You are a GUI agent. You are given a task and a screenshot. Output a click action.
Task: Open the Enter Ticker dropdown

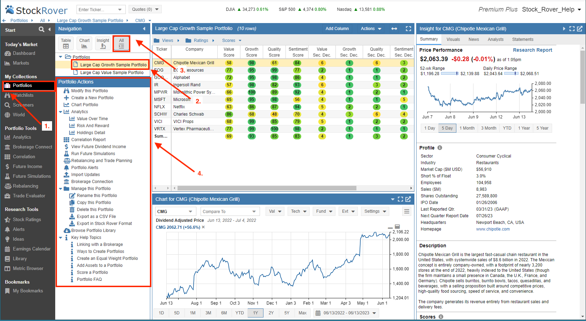pyautogui.click(x=120, y=9)
